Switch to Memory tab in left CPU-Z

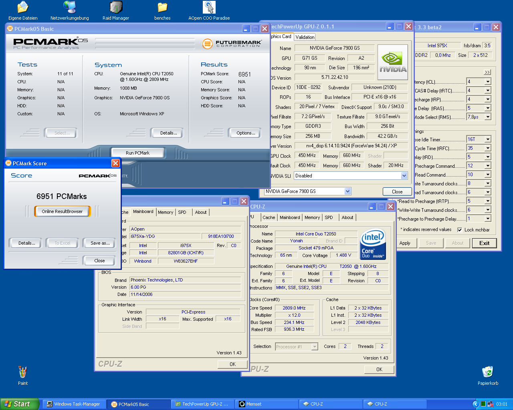pyautogui.click(x=166, y=212)
